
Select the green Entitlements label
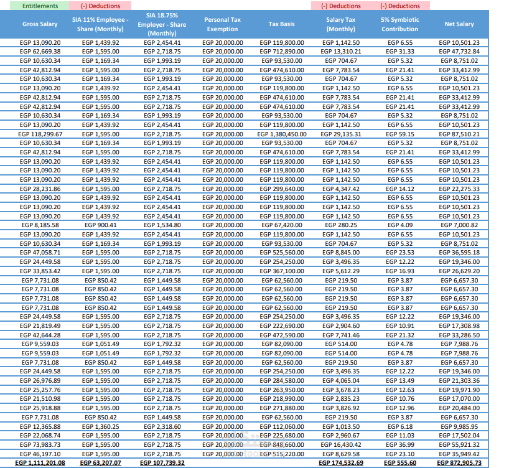click(x=40, y=6)
